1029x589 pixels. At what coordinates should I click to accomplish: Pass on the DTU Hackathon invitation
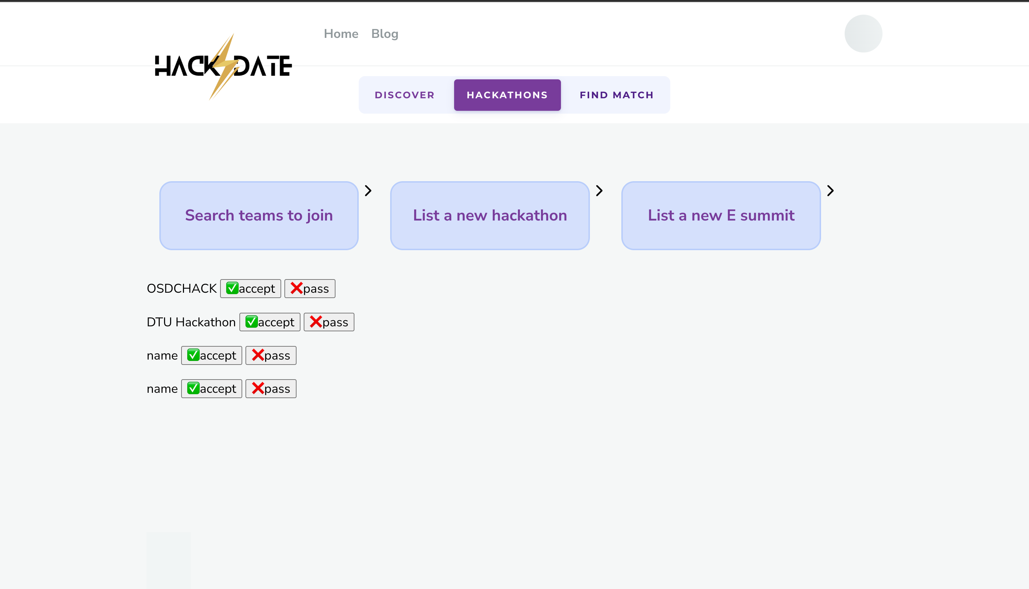point(329,322)
